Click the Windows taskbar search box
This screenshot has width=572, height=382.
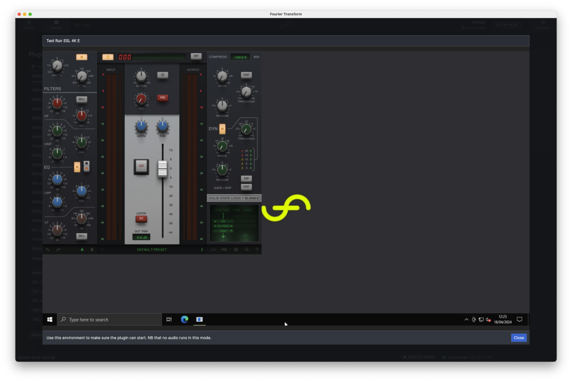[109, 319]
